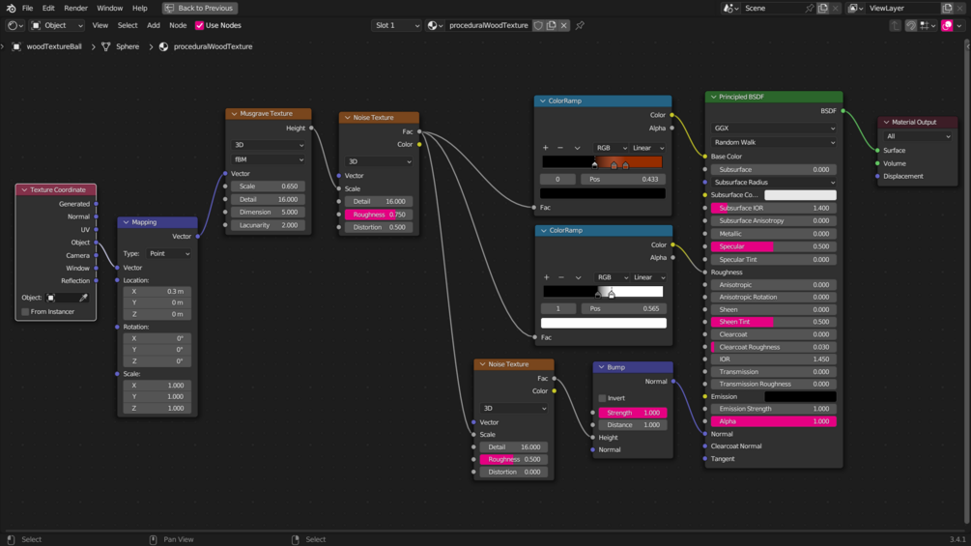This screenshot has height=546, width=971.
Task: Click the parent node tree arrow icon
Action: point(896,25)
